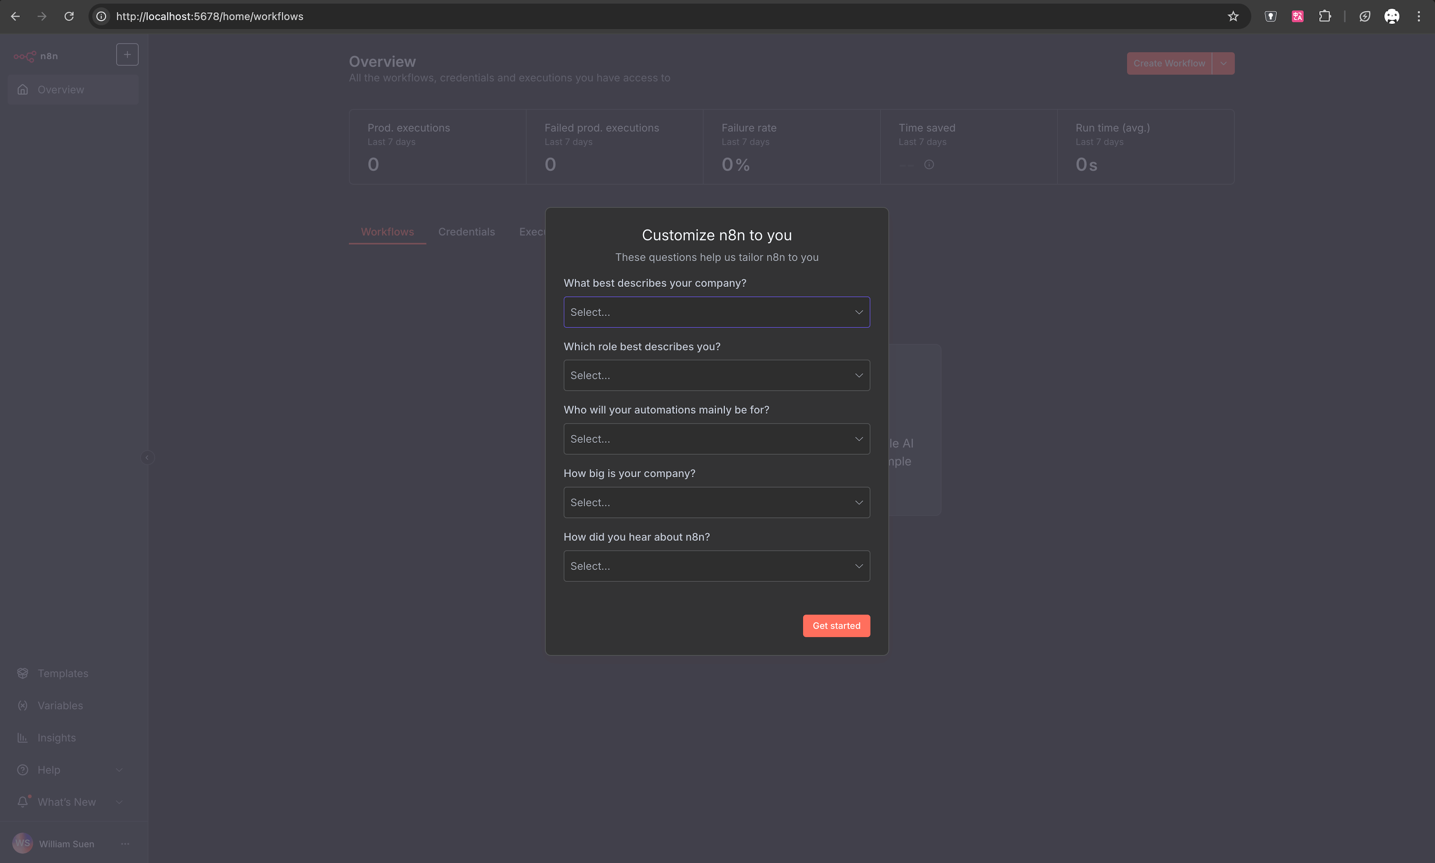
Task: Click the n8n logo icon
Action: pyautogui.click(x=25, y=56)
